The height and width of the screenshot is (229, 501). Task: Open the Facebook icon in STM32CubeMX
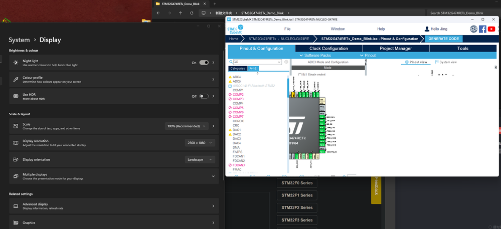coord(482,29)
